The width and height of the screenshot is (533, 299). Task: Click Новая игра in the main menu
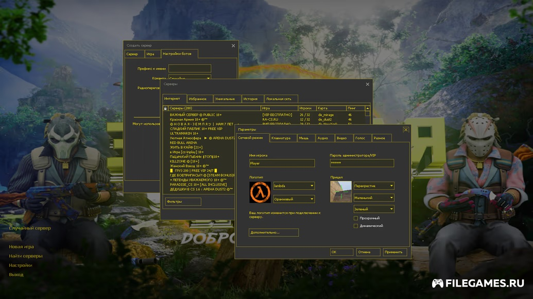tap(22, 247)
